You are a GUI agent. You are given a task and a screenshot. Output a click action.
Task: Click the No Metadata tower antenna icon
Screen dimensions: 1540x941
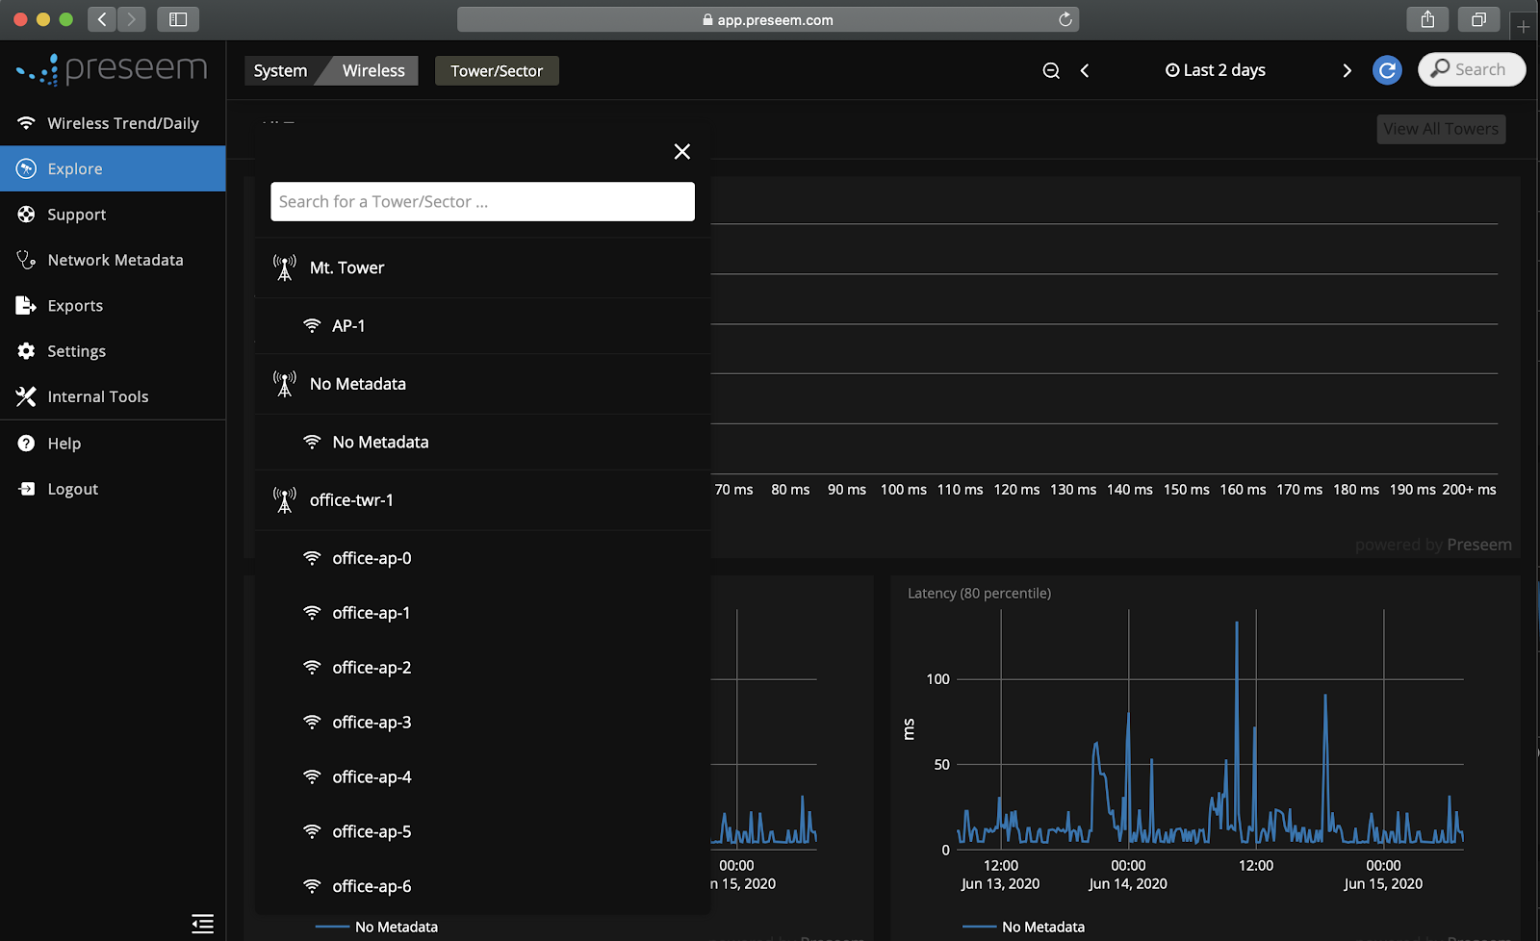[285, 384]
